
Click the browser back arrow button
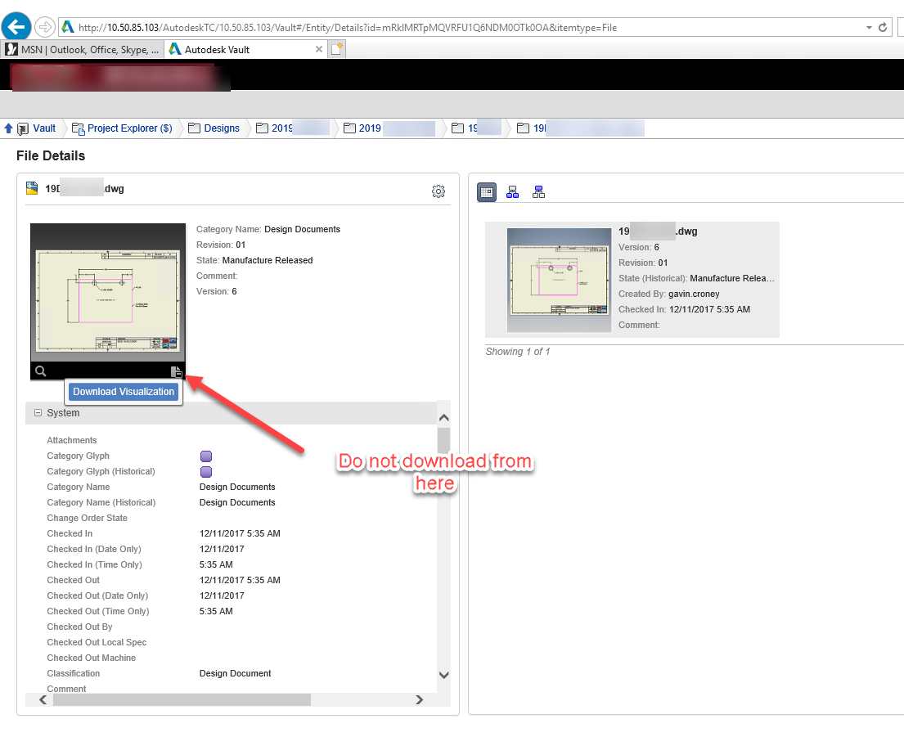16,26
